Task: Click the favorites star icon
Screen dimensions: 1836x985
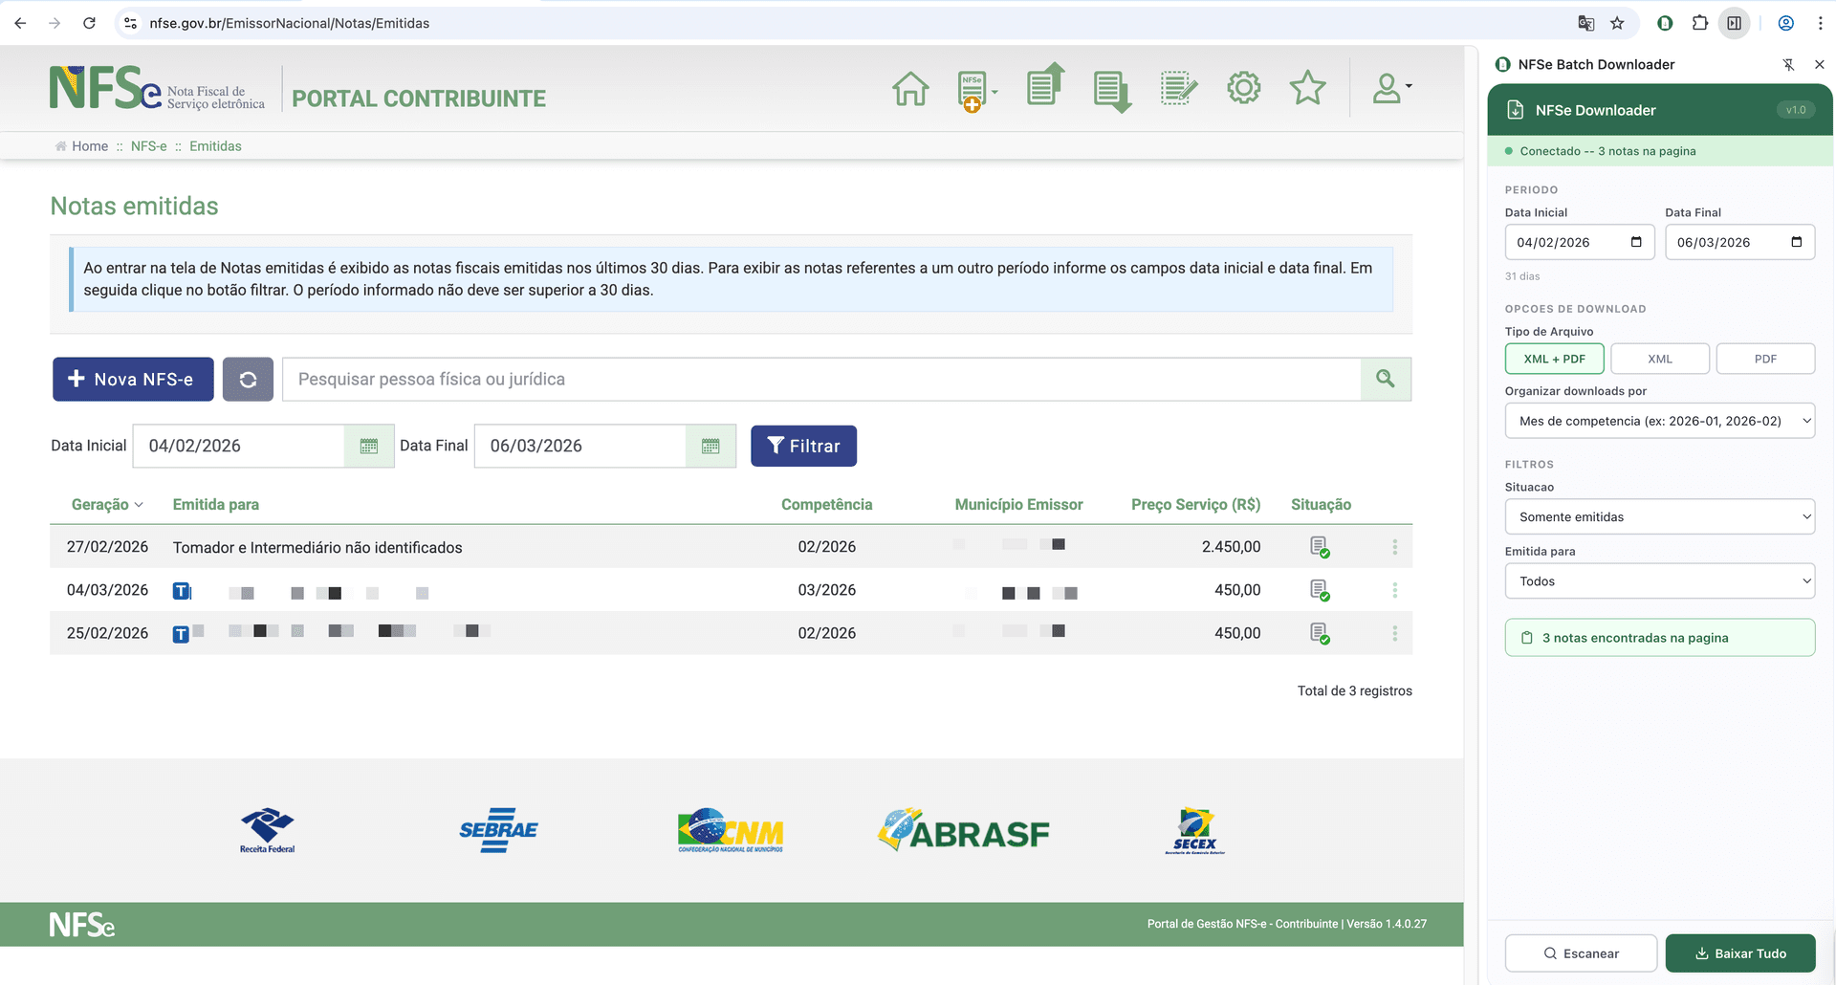Action: click(1306, 87)
